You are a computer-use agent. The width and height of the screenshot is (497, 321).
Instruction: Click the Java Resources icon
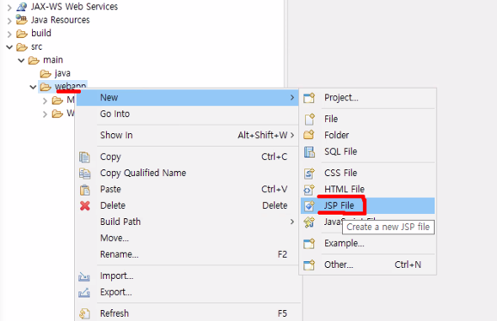point(22,19)
